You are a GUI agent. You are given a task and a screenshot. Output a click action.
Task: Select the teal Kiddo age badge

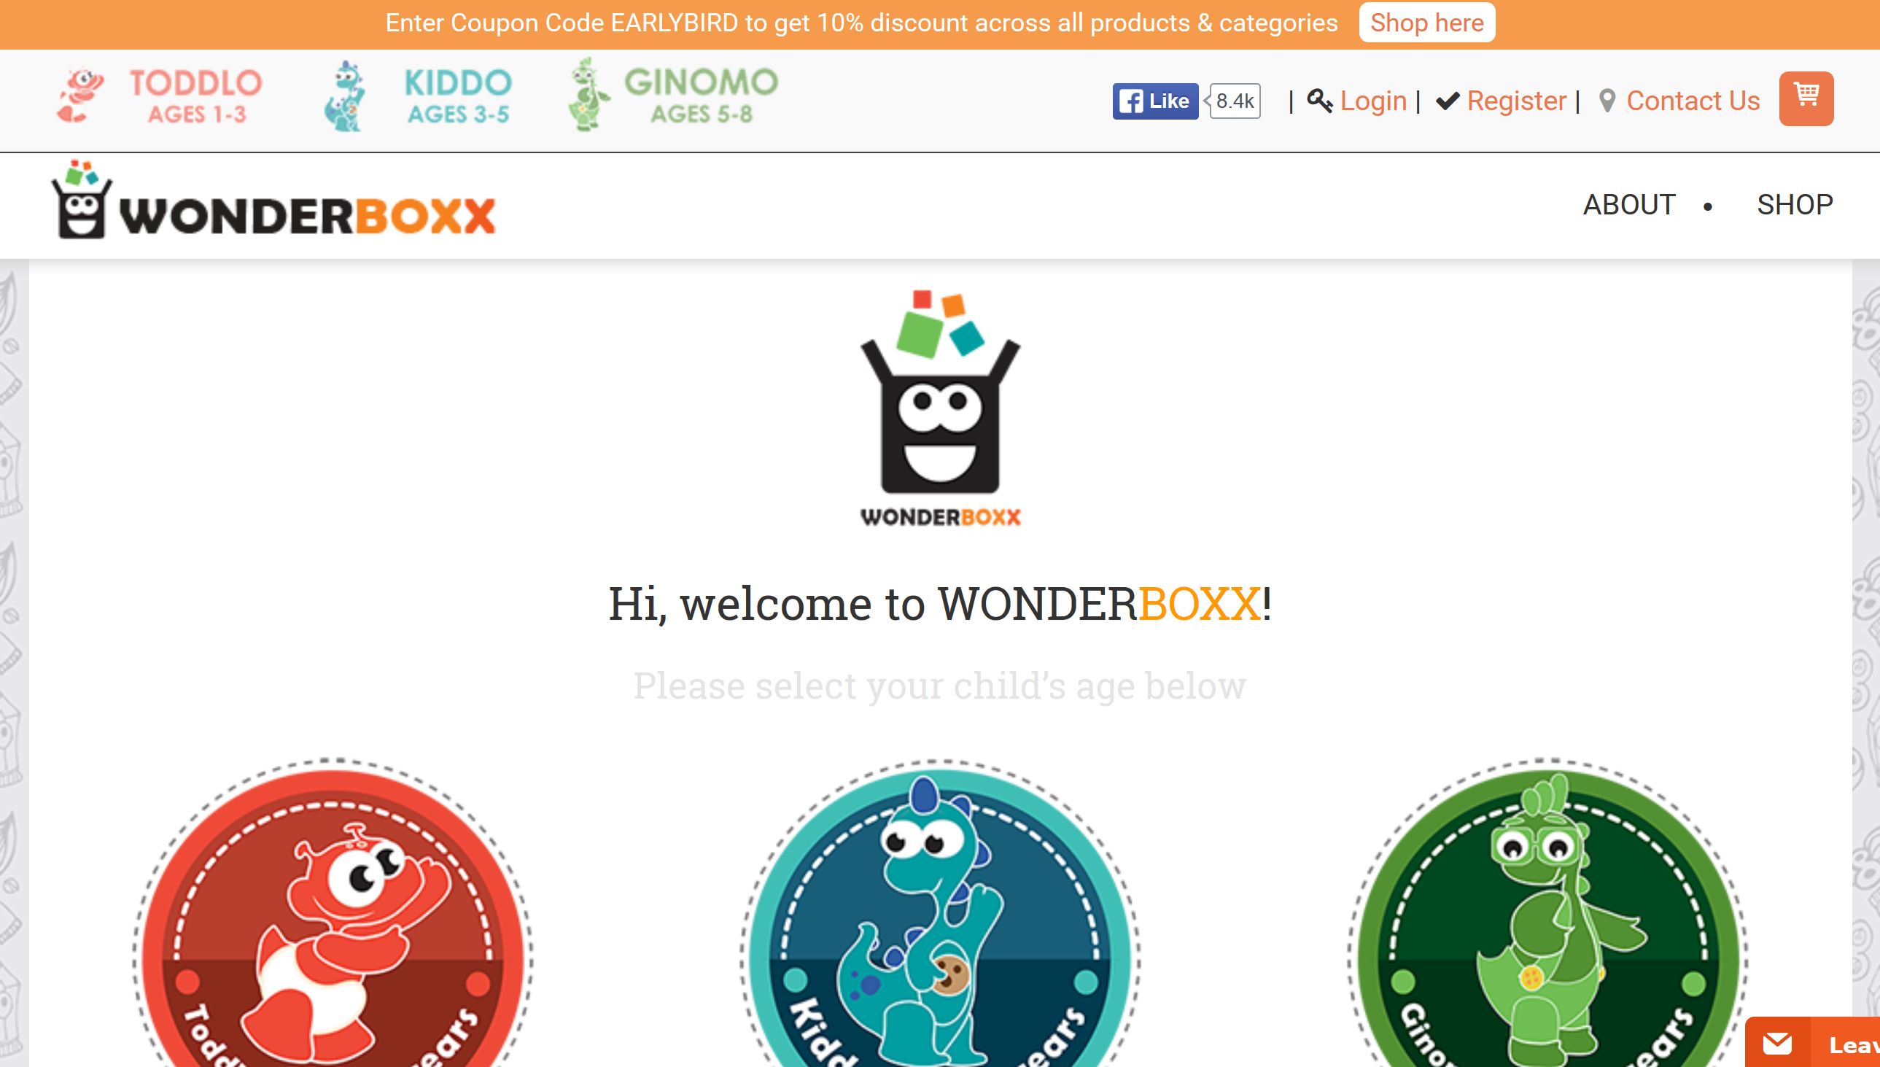coord(941,913)
